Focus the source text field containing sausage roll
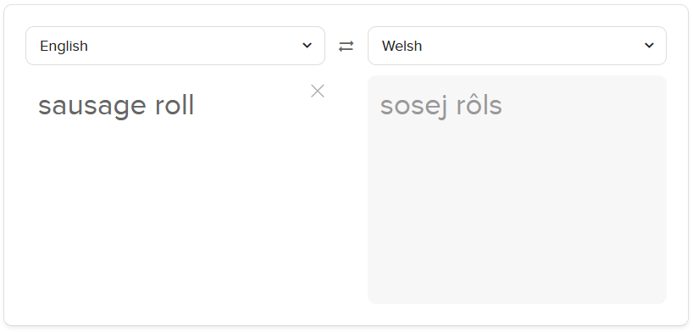This screenshot has width=693, height=332. point(175,189)
